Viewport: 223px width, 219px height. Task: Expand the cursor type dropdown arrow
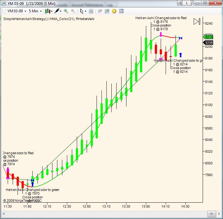85,11
